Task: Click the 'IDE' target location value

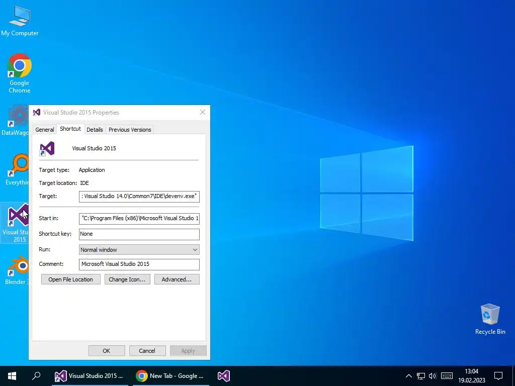Action: (x=84, y=183)
